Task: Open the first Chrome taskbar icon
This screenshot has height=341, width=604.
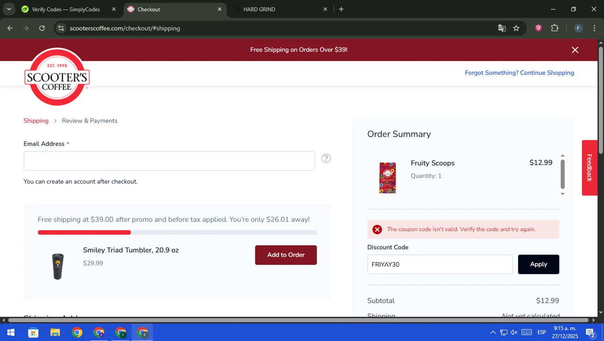Action: 77,333
